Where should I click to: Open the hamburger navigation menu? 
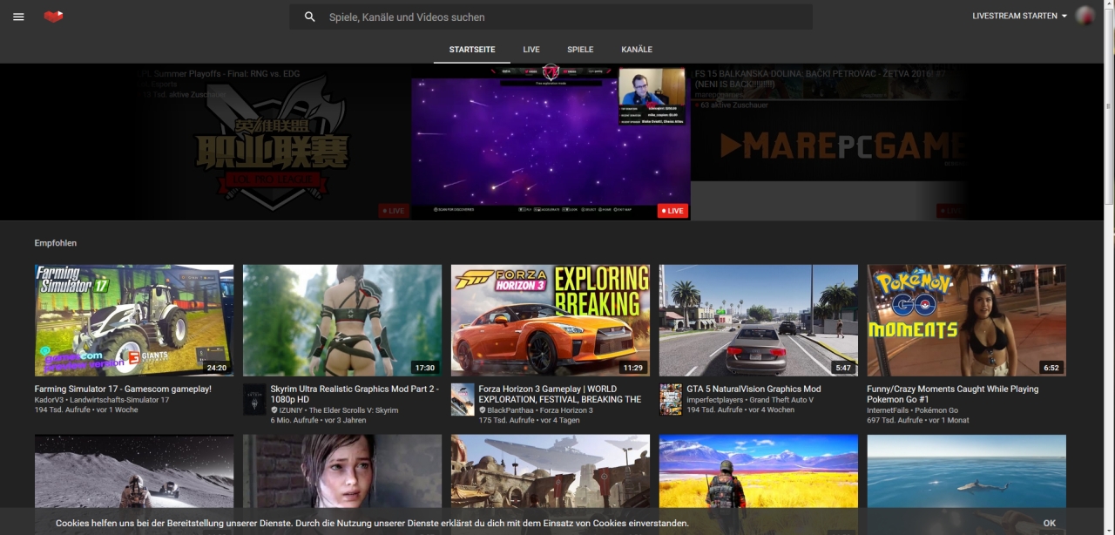[18, 17]
